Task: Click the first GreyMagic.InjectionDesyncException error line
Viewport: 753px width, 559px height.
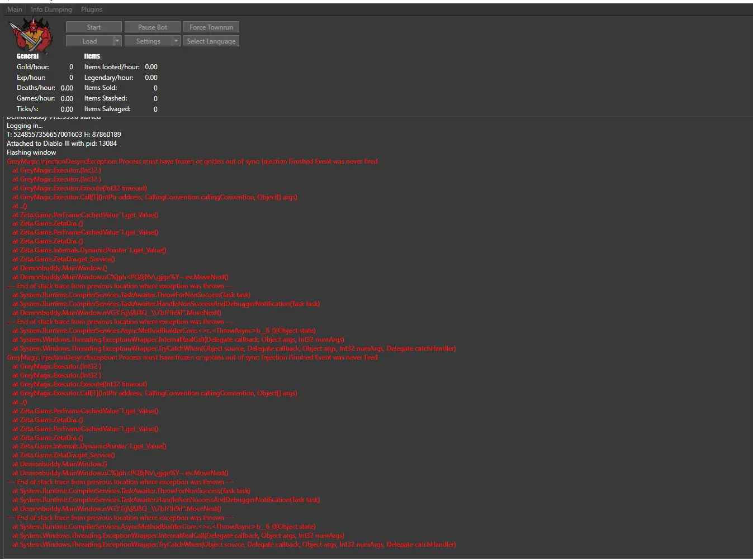Action: pos(192,161)
